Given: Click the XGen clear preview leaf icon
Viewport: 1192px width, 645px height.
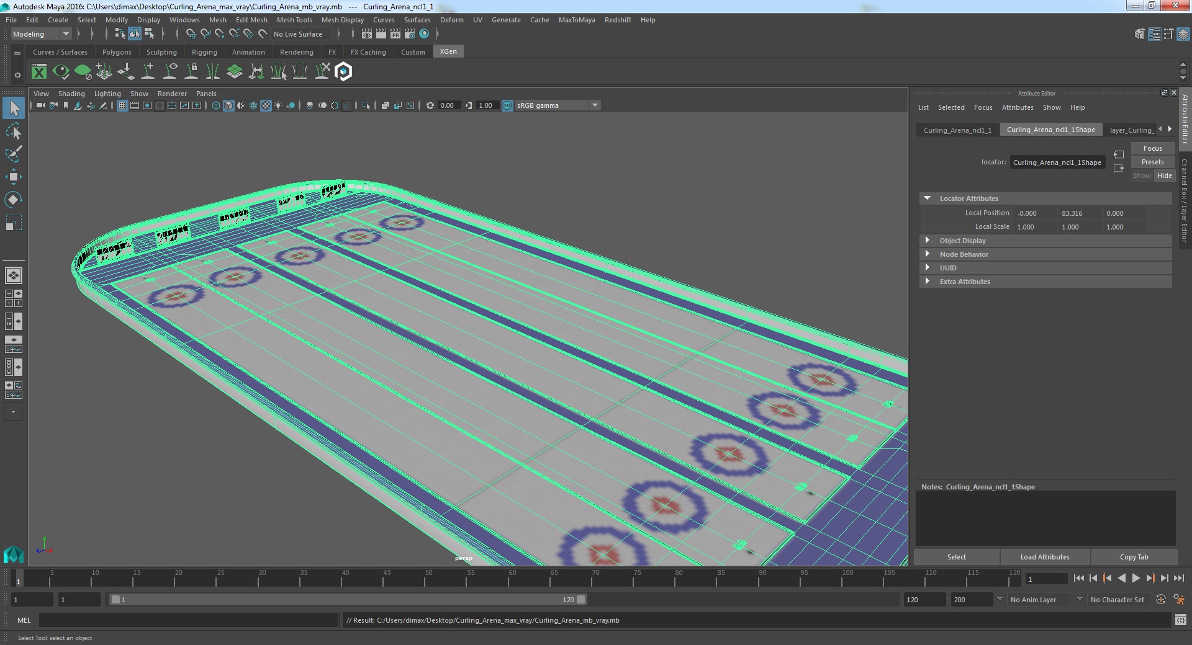Looking at the screenshot, I should (x=83, y=72).
